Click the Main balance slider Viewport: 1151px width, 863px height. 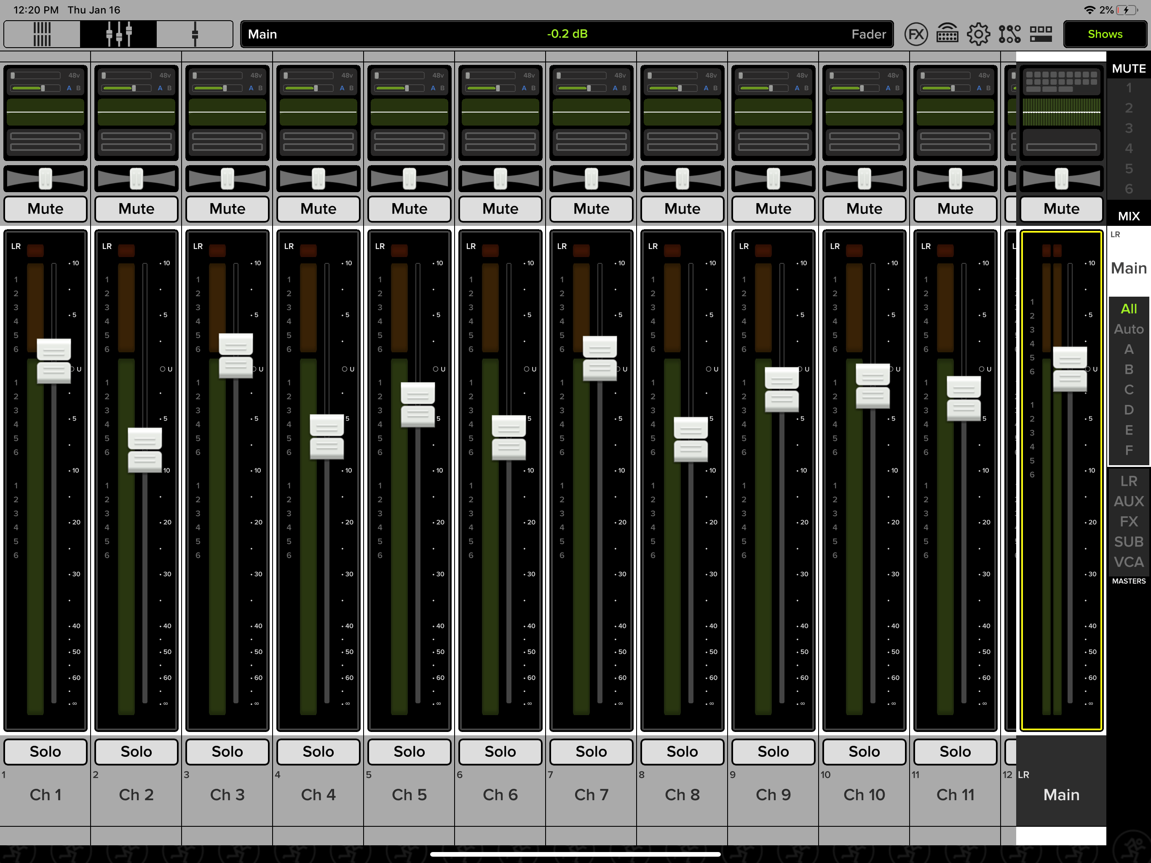click(1061, 179)
